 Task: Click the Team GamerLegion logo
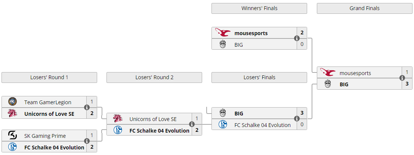(x=12, y=102)
